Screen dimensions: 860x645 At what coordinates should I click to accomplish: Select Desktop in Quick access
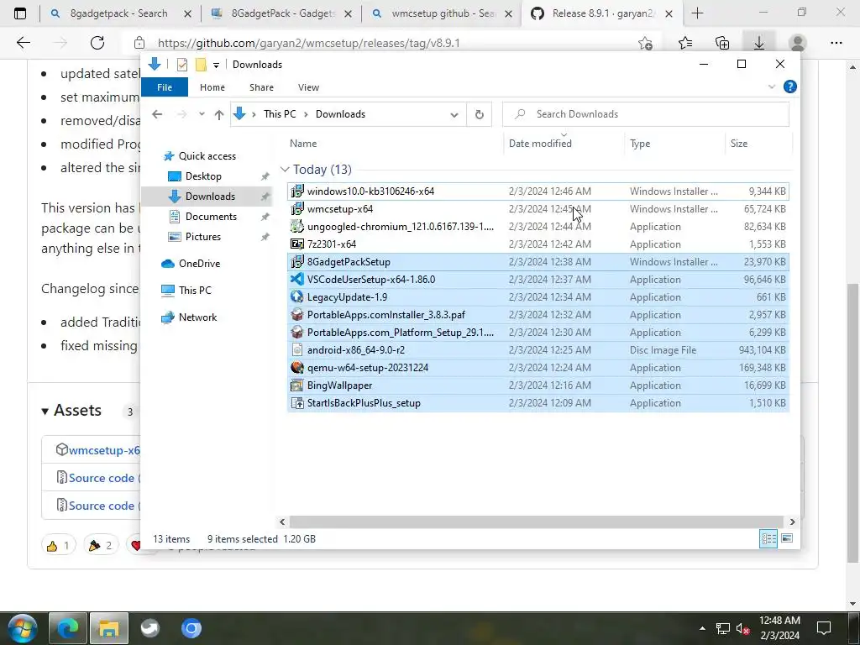click(x=203, y=176)
